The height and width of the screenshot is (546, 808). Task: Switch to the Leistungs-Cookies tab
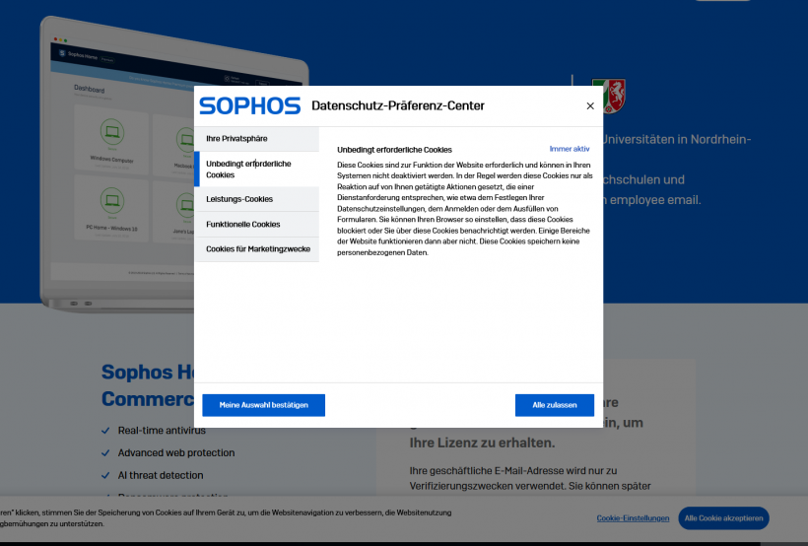coord(257,199)
